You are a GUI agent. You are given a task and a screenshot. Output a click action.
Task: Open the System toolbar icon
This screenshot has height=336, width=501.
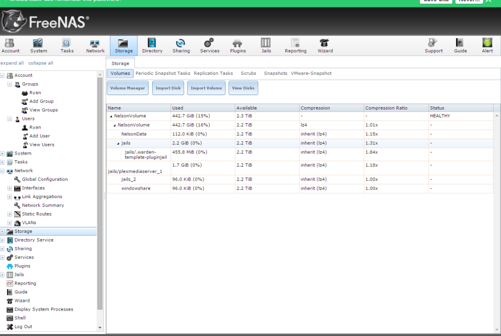[38, 45]
